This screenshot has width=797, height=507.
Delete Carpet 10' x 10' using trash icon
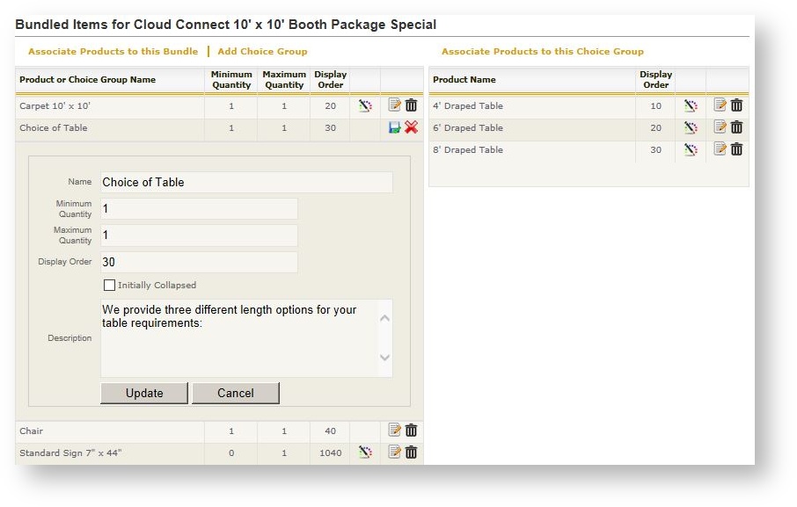tap(410, 105)
